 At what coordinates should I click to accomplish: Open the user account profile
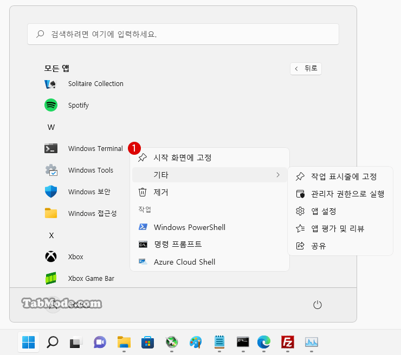(67, 305)
